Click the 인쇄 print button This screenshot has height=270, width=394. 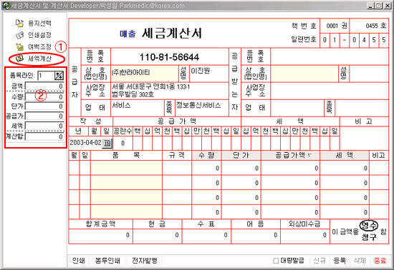[x=79, y=261]
